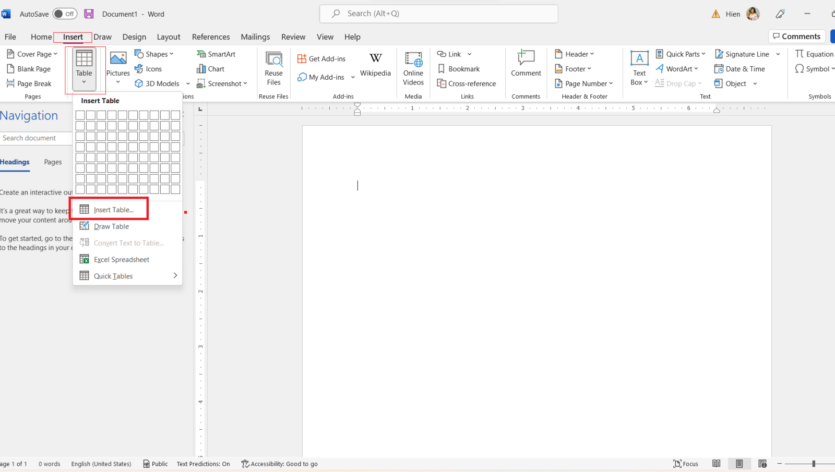Insert a picture via Pictures icon
This screenshot has width=835, height=472.
118,58
